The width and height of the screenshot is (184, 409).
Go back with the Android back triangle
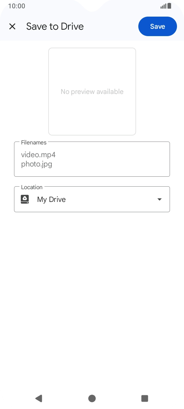coord(39,398)
